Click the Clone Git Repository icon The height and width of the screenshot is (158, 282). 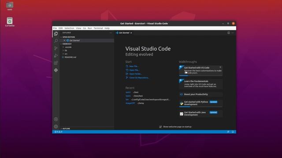pyautogui.click(x=127, y=78)
